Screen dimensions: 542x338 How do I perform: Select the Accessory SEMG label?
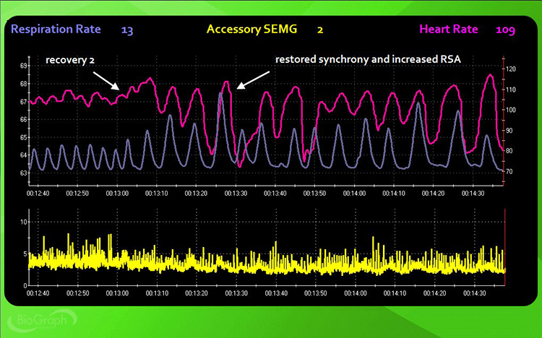point(251,30)
